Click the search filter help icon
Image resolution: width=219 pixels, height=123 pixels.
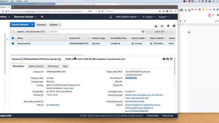point(143,32)
